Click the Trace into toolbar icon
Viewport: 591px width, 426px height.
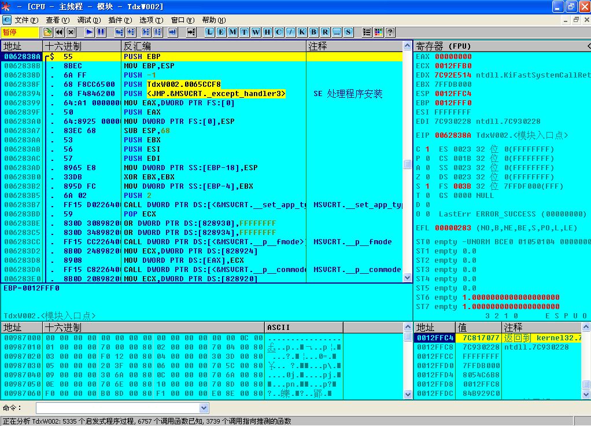[146, 32]
